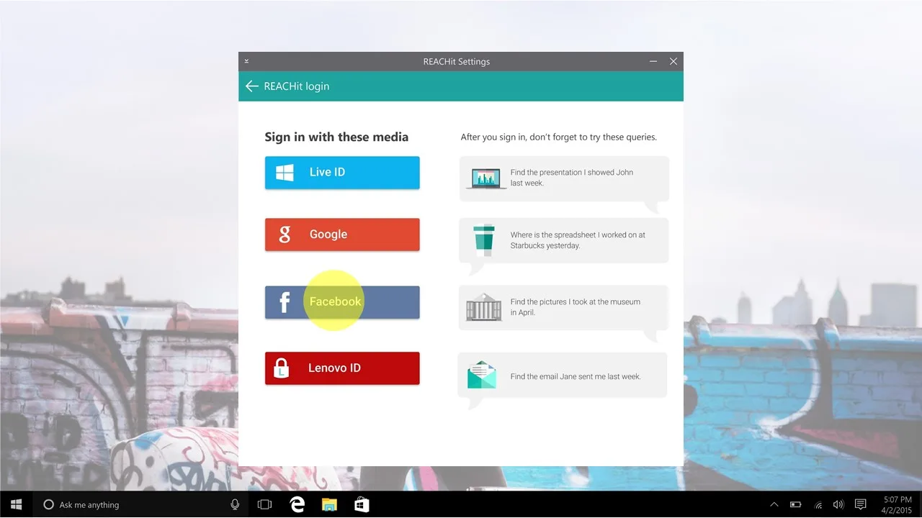Viewport: 922px width, 518px height.
Task: Click the volume speaker icon
Action: tap(838, 504)
